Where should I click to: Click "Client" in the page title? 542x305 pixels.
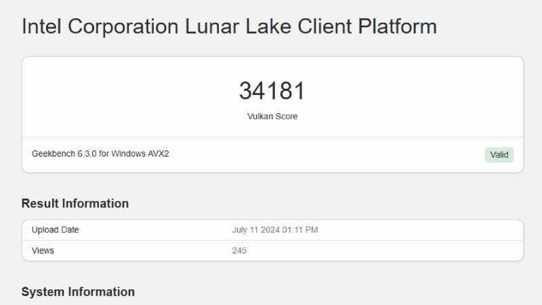click(317, 26)
